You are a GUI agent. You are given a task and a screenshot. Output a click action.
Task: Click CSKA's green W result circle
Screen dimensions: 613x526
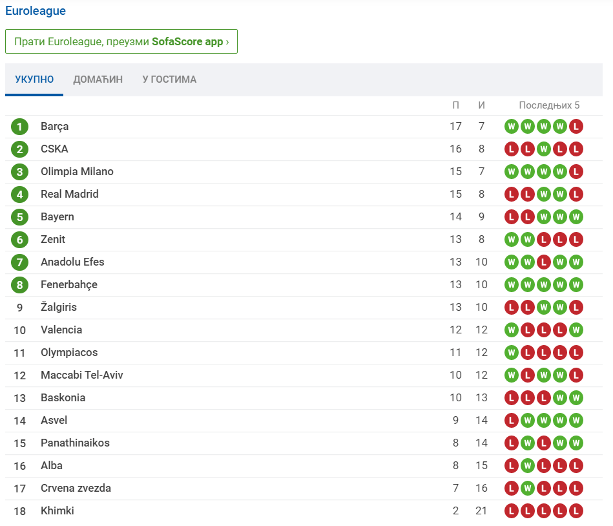click(544, 149)
